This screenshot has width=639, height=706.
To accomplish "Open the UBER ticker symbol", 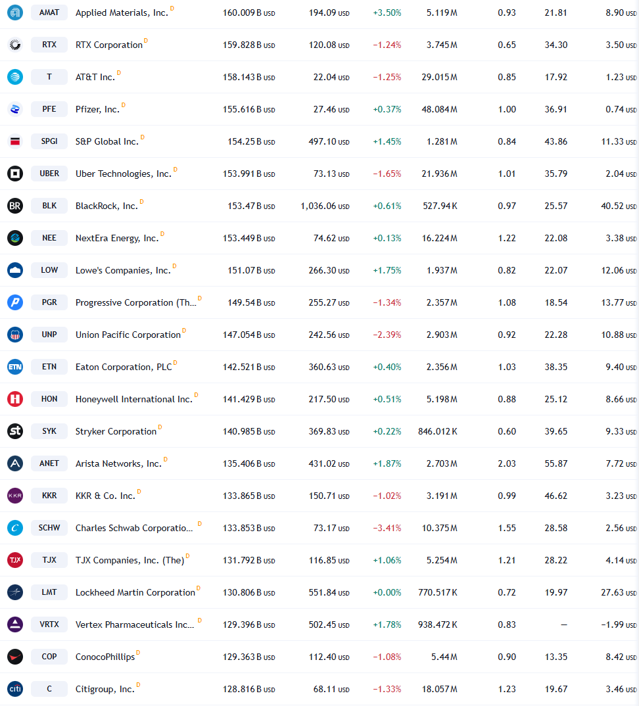I will [49, 174].
